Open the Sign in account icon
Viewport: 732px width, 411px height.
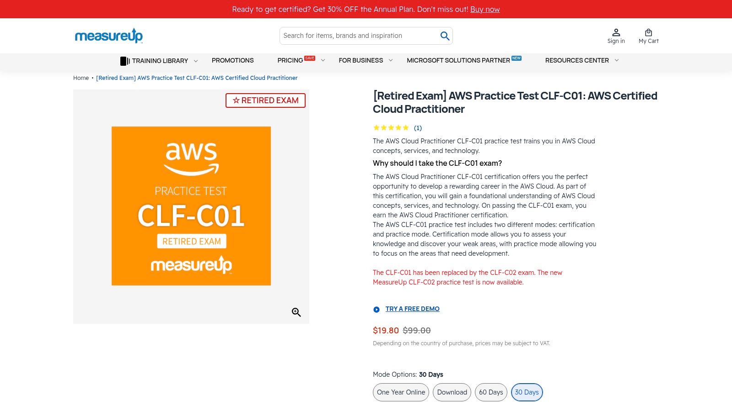pos(616,33)
